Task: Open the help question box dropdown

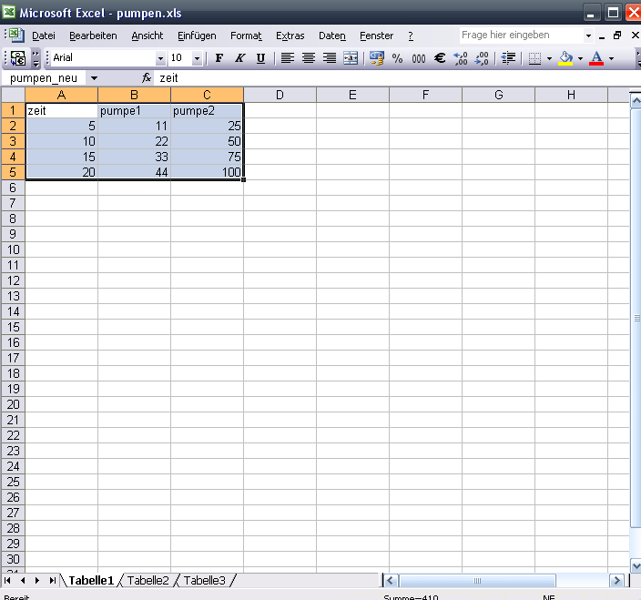Action: pyautogui.click(x=588, y=36)
